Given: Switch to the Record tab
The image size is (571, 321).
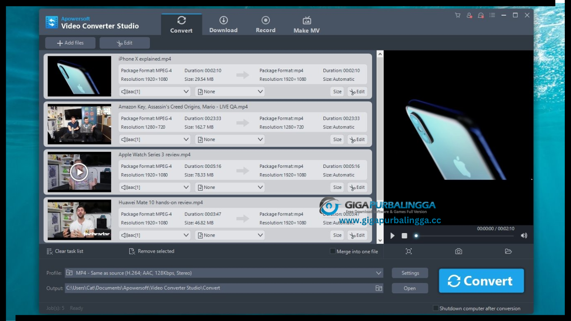Looking at the screenshot, I should (x=265, y=25).
